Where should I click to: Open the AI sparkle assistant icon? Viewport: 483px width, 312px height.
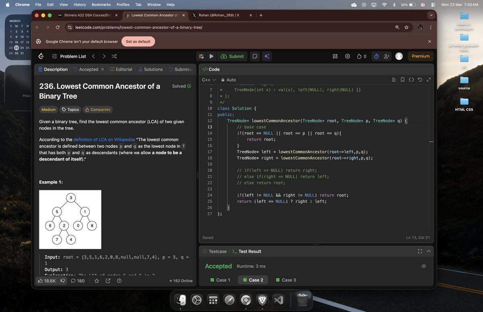(x=266, y=56)
